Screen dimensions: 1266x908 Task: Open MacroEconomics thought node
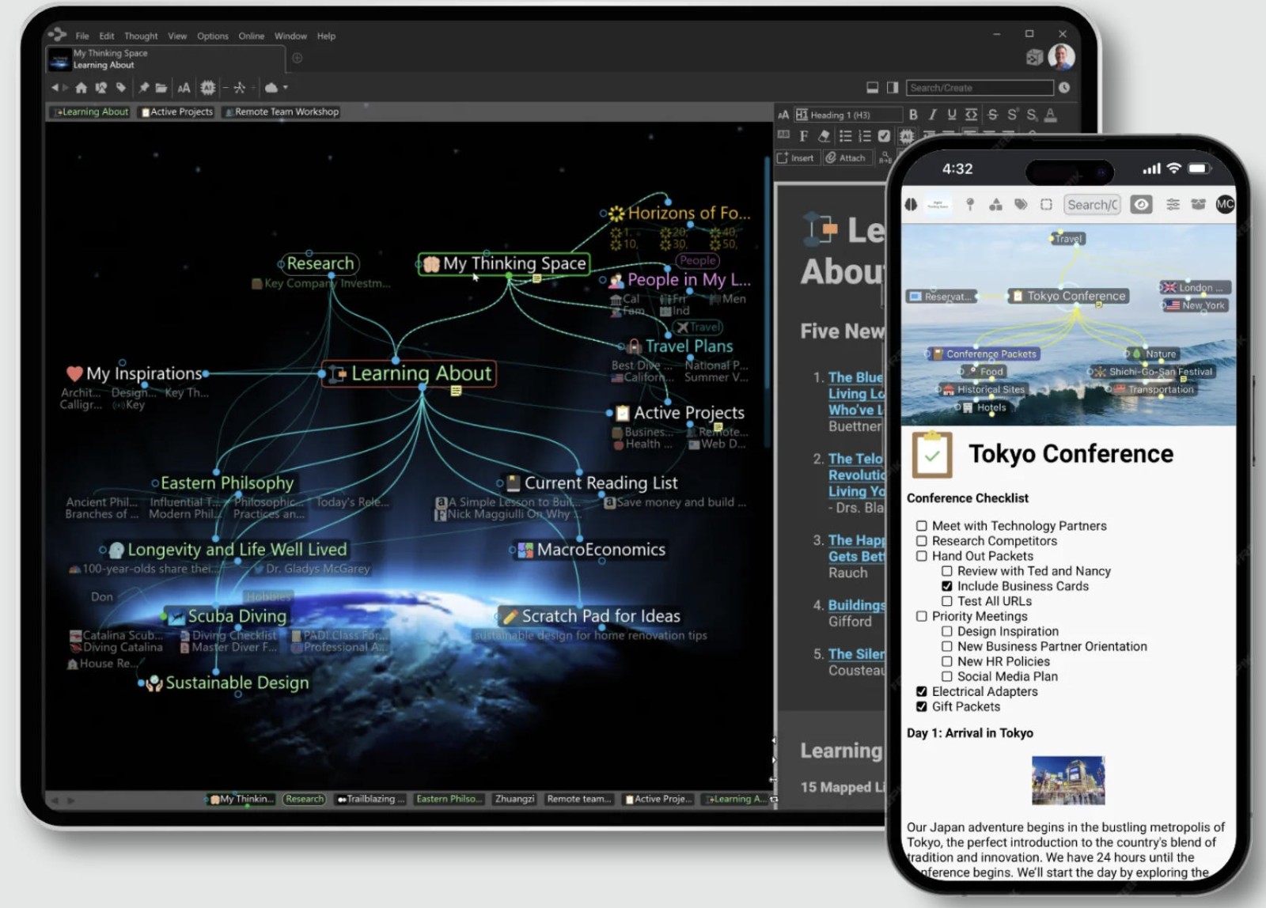[x=592, y=550]
